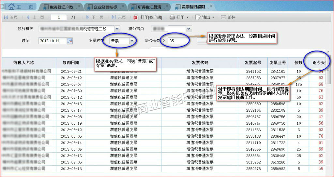This screenshot has width=334, height=177.
Task: Click the 打印 printer icon
Action: pyautogui.click(x=172, y=17)
